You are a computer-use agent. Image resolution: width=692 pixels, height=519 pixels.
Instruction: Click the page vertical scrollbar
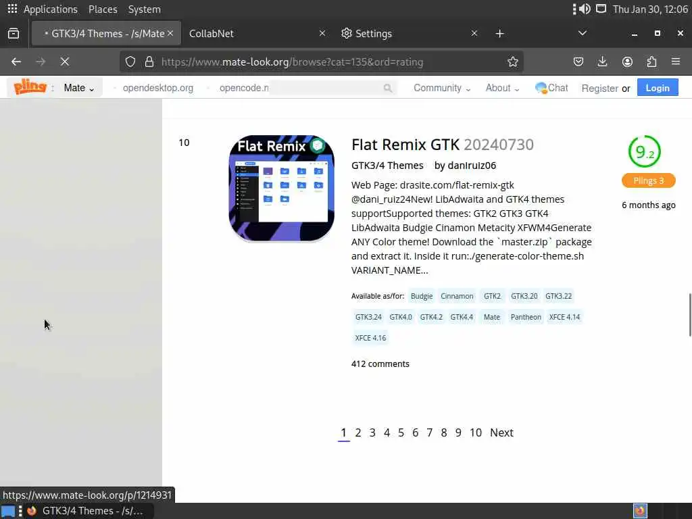[690, 315]
